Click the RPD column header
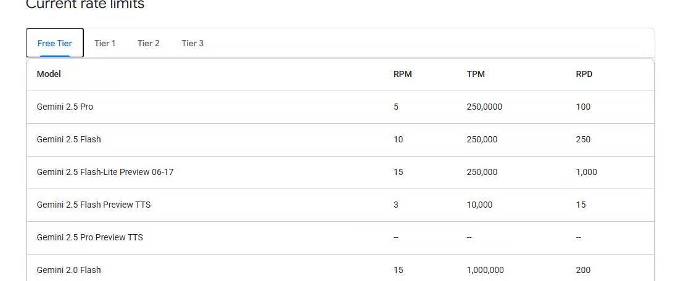 [584, 74]
